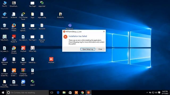Select the eigrp dual desktop icon
Viewport: 170px width, 95px height.
tap(42, 4)
